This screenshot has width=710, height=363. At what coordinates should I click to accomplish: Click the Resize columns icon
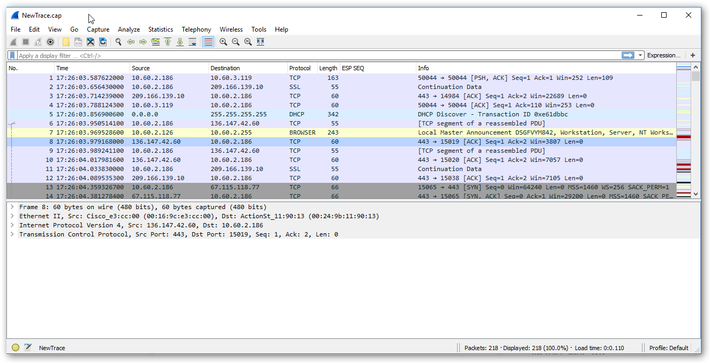coord(260,42)
